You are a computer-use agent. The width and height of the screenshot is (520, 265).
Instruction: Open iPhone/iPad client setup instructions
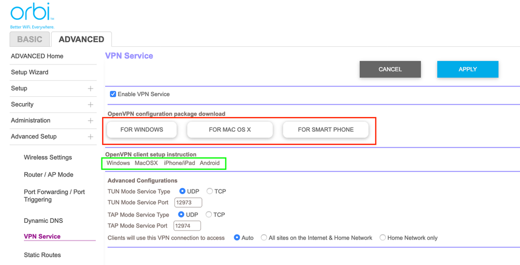[179, 163]
